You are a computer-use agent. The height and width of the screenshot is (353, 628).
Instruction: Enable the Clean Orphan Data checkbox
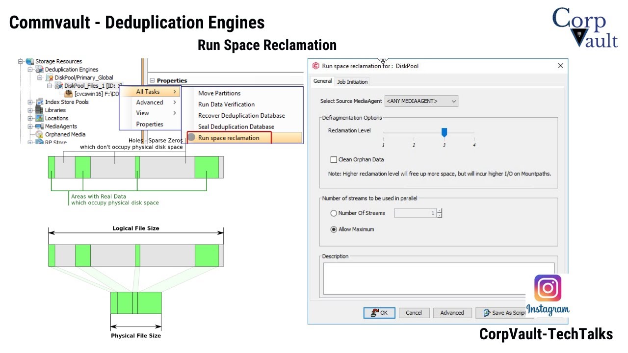[334, 160]
